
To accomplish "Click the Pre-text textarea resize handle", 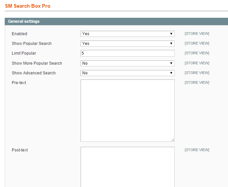I will click(x=173, y=140).
